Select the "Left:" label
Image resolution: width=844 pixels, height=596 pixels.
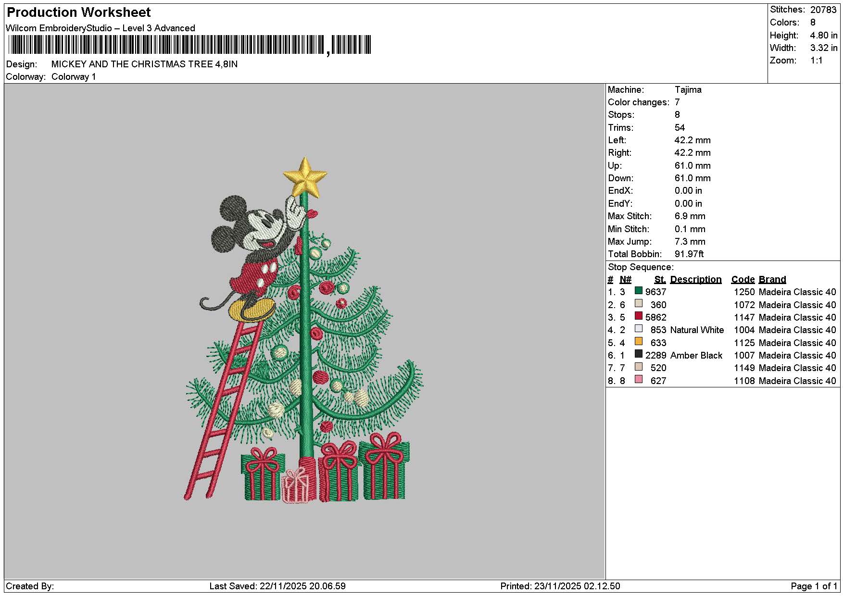coord(617,140)
